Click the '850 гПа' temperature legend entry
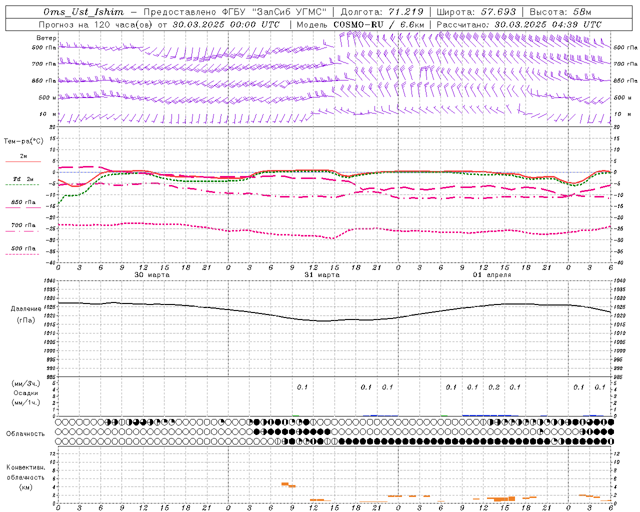The width and height of the screenshot is (640, 512). [x=23, y=202]
